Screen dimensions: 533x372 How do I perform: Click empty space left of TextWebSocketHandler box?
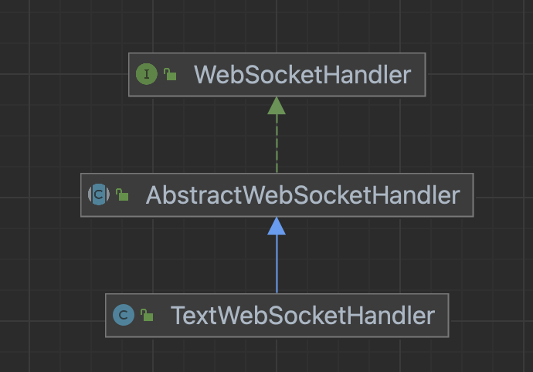click(51, 316)
